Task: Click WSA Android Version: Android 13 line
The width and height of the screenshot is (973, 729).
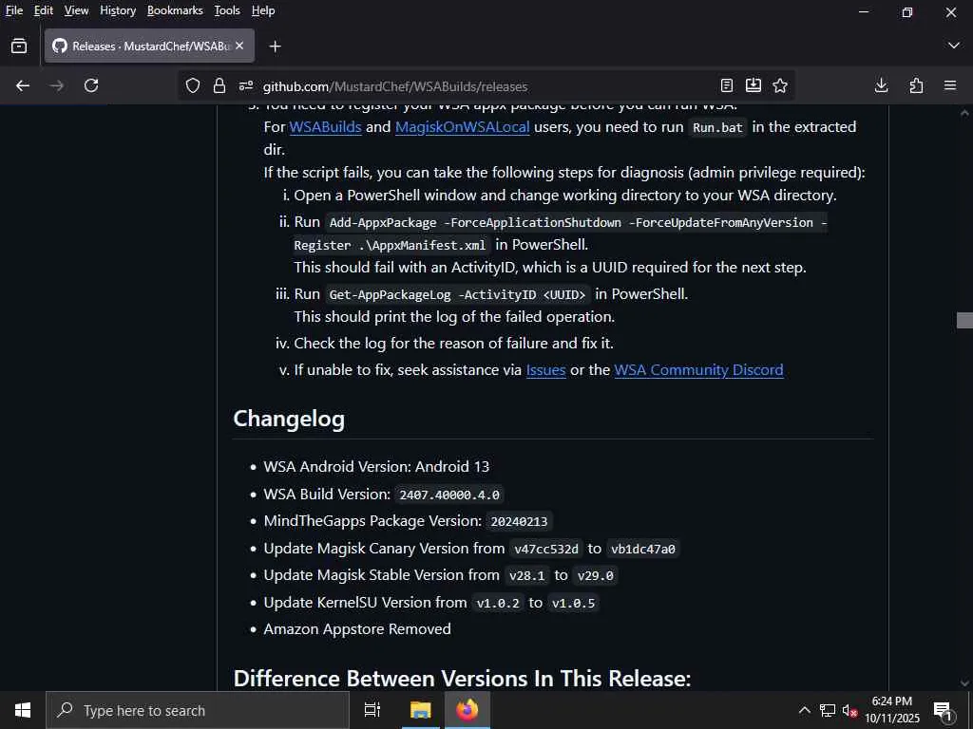Action: click(376, 467)
